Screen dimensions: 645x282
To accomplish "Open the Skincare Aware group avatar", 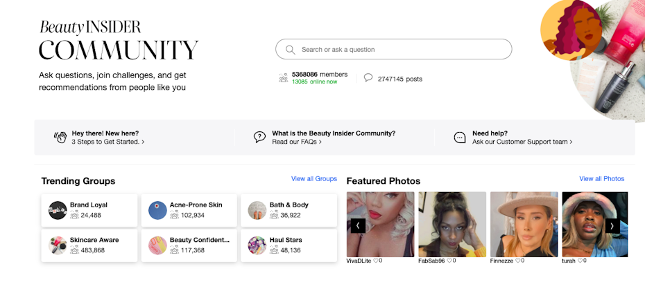I will coord(58,245).
